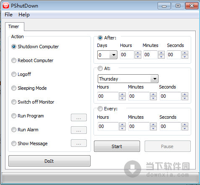Image resolution: width=200 pixels, height=185 pixels.
Task: Click the After Hours input field
Action: (x=127, y=55)
